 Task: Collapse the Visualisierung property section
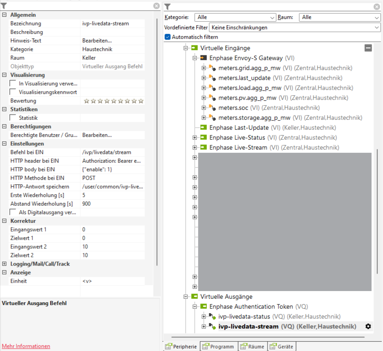[x=4, y=74]
